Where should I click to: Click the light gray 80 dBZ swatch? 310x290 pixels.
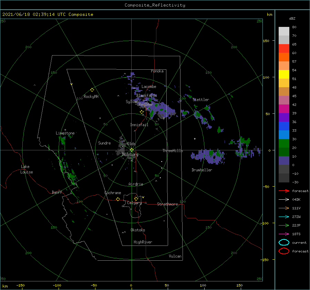coord(284,31)
